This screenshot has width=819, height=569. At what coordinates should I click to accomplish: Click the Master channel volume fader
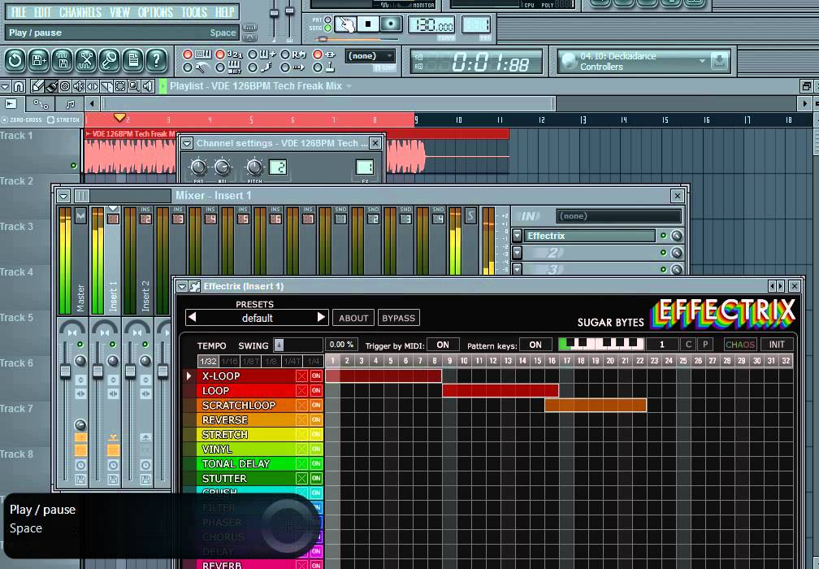[65, 371]
